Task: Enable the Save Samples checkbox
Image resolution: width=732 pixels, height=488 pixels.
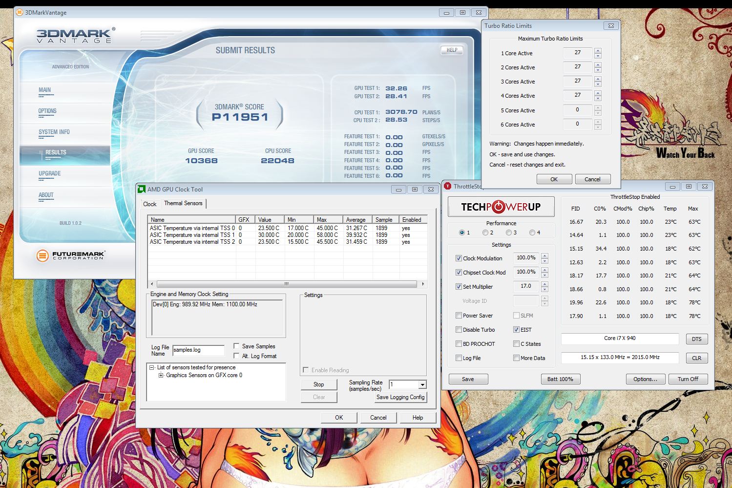Action: (236, 346)
